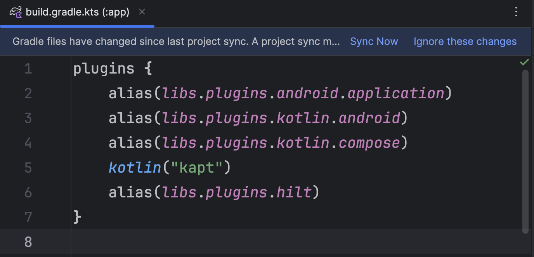Click the word hilt on line 6
The image size is (534, 257).
tap(294, 192)
